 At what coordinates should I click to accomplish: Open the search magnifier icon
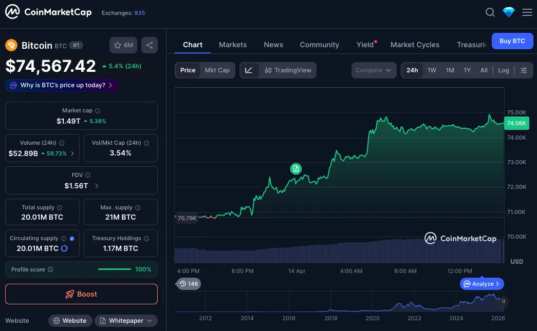[490, 12]
